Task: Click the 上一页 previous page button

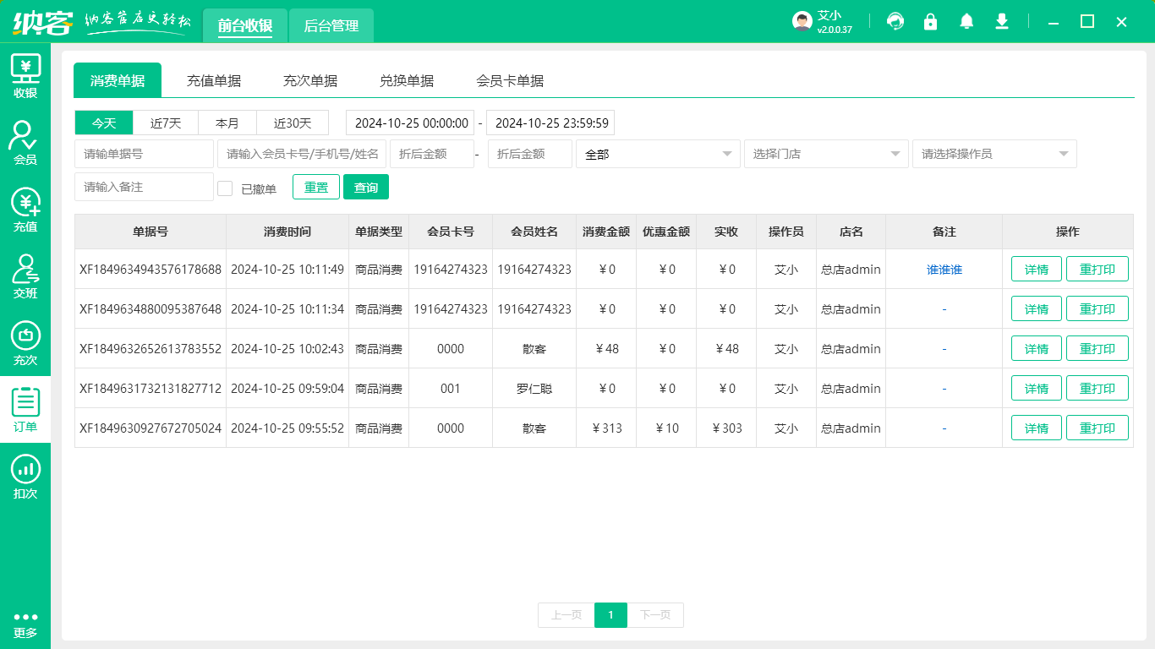Action: click(x=567, y=615)
